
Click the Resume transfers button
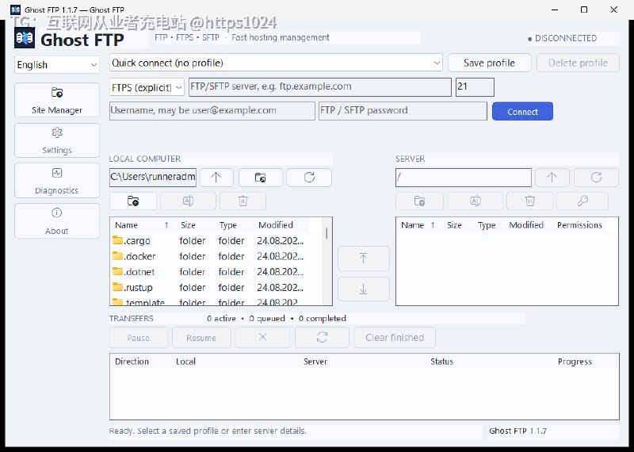[x=201, y=338]
